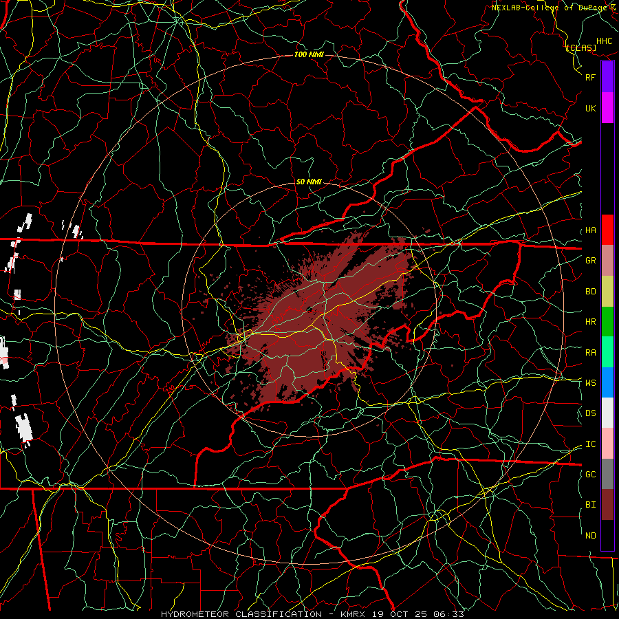
Task: Pick the RA light green legend swatch
Action: click(x=607, y=352)
